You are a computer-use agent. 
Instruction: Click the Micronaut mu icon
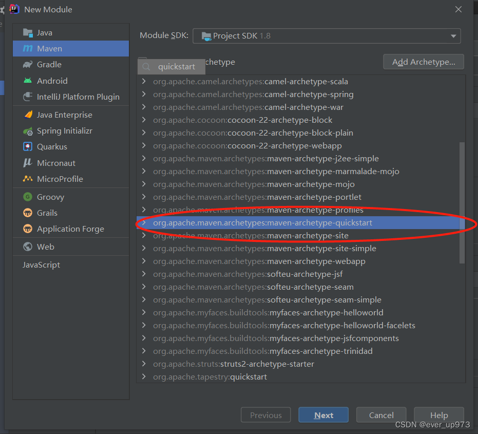pyautogui.click(x=28, y=163)
